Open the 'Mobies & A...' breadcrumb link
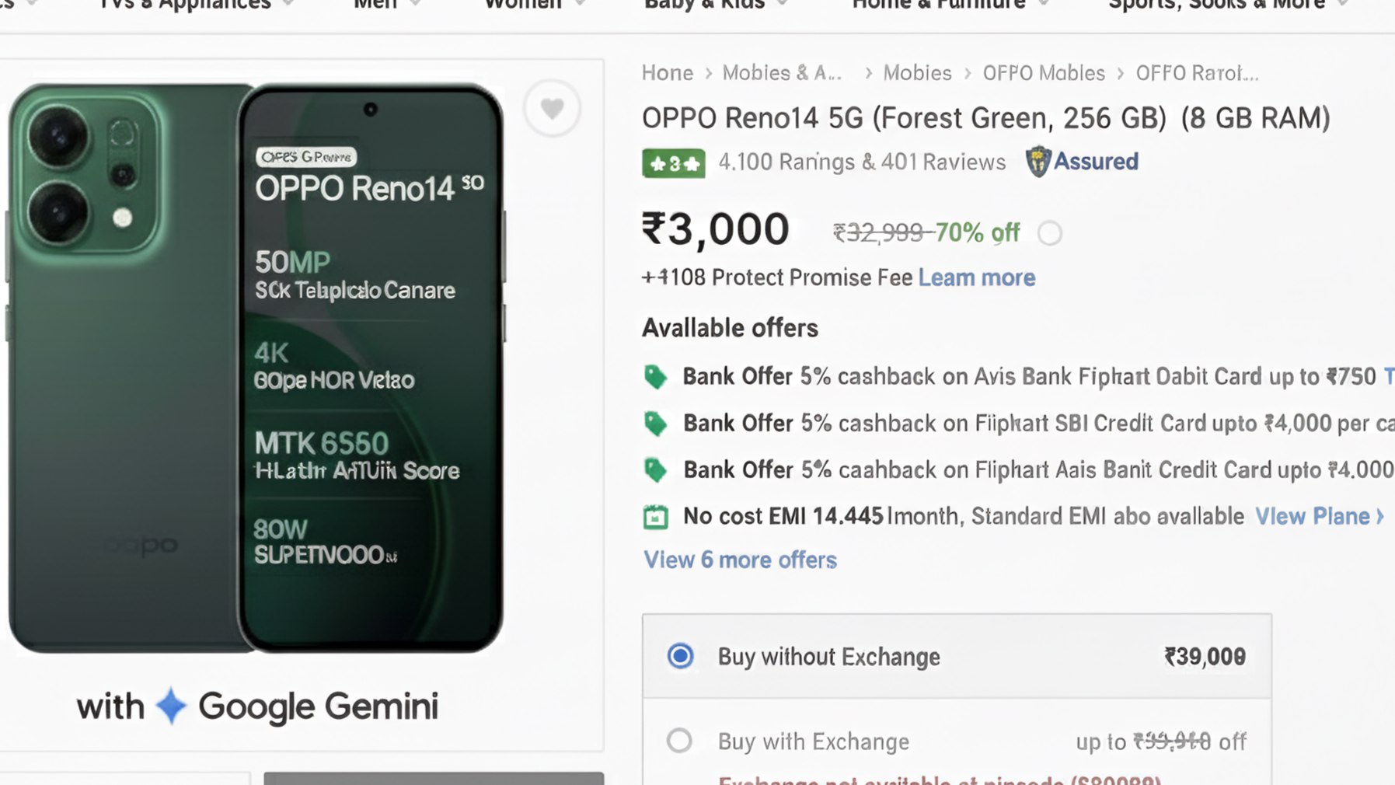This screenshot has height=785, width=1395. coord(783,73)
